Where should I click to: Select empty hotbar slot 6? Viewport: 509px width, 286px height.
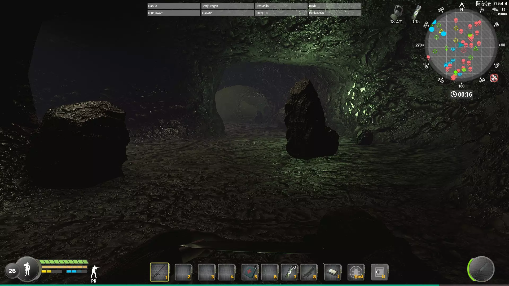click(x=269, y=272)
